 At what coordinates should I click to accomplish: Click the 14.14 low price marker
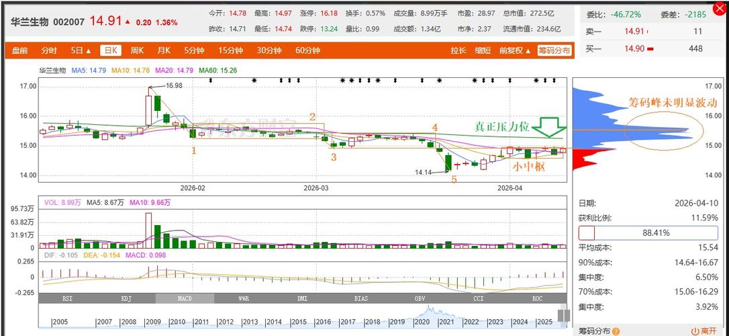pos(424,172)
